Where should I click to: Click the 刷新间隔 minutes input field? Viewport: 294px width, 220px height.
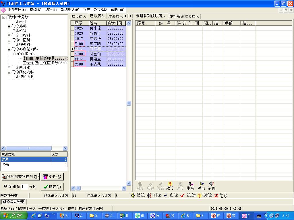pyautogui.click(x=24, y=186)
